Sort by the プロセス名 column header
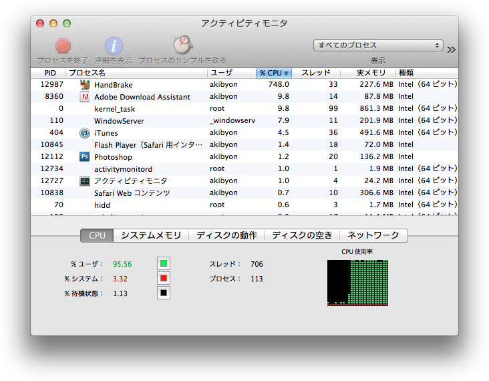 point(136,73)
